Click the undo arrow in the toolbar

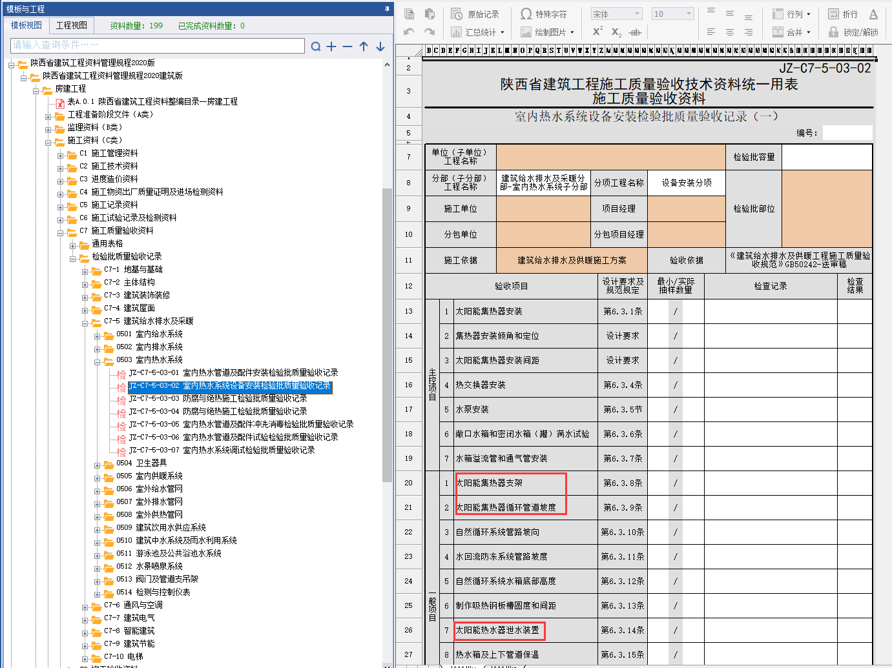tap(409, 32)
